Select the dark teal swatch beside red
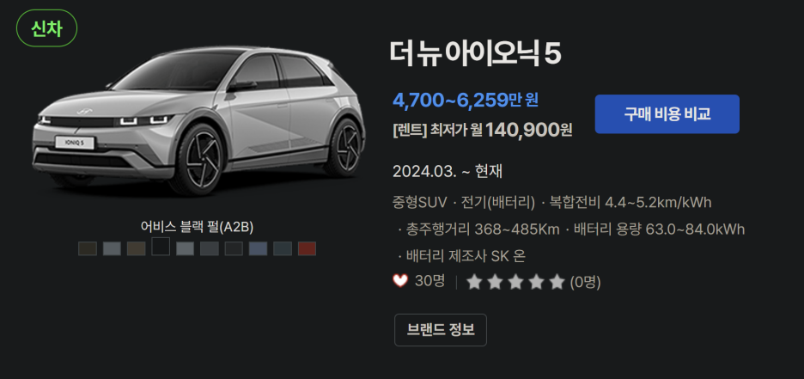 tap(283, 248)
